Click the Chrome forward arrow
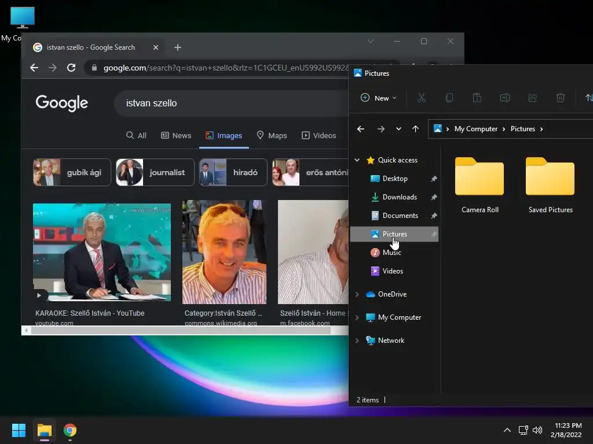 tap(53, 68)
